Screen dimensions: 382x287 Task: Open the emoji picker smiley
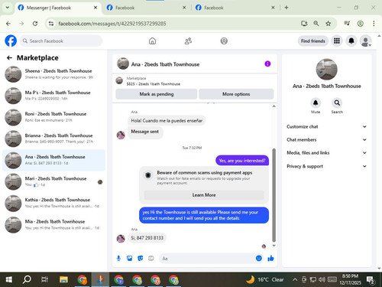click(x=259, y=258)
